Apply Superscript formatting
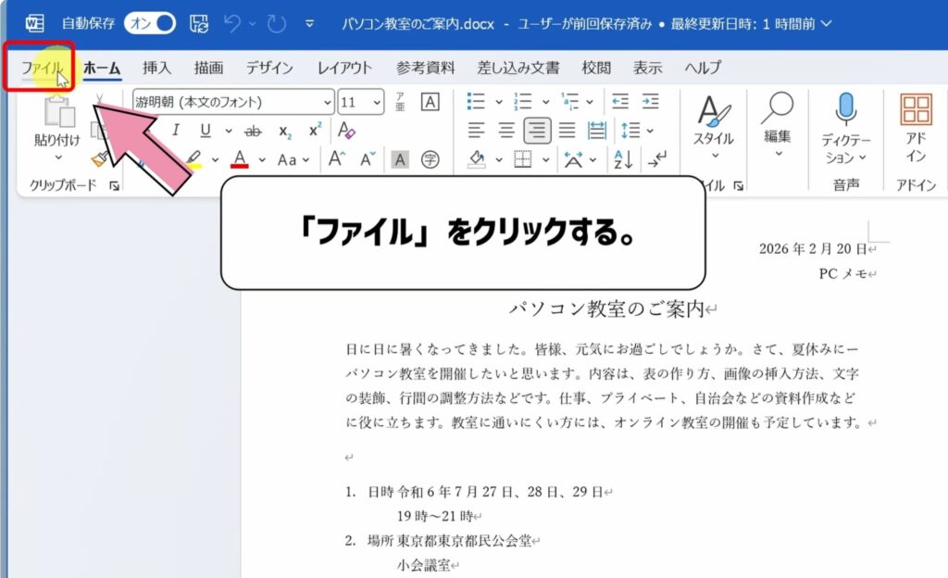Viewport: 948px width, 578px height. [313, 128]
